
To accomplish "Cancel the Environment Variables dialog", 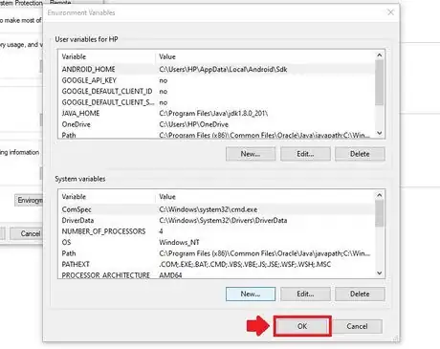I will [x=357, y=326].
